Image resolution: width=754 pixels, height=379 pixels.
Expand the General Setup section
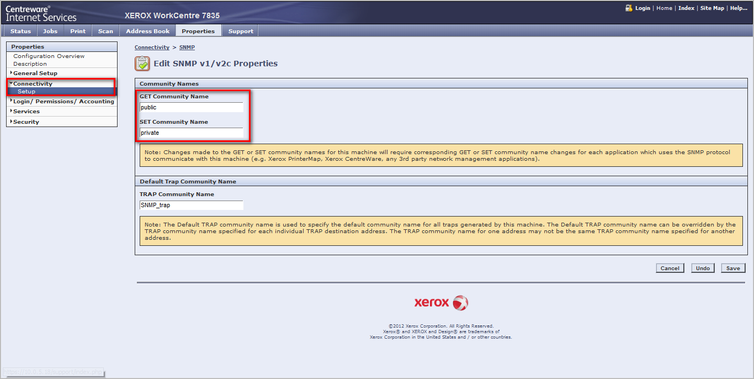(x=35, y=73)
